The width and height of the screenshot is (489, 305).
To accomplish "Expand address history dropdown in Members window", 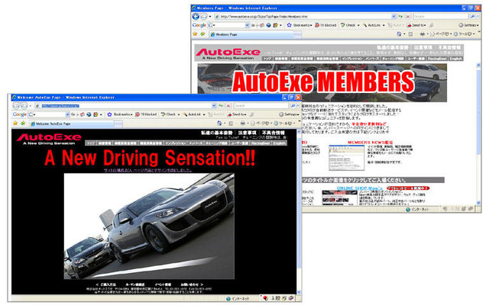I will [x=393, y=17].
